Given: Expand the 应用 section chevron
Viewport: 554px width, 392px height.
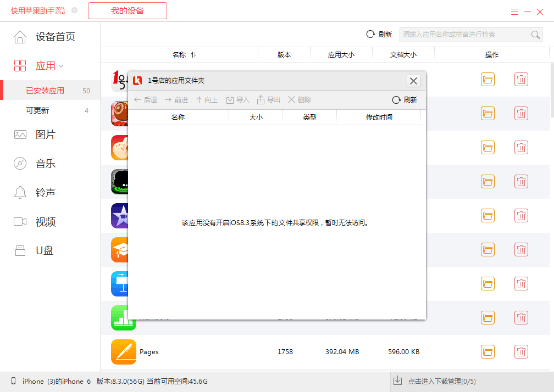Looking at the screenshot, I should tap(61, 66).
